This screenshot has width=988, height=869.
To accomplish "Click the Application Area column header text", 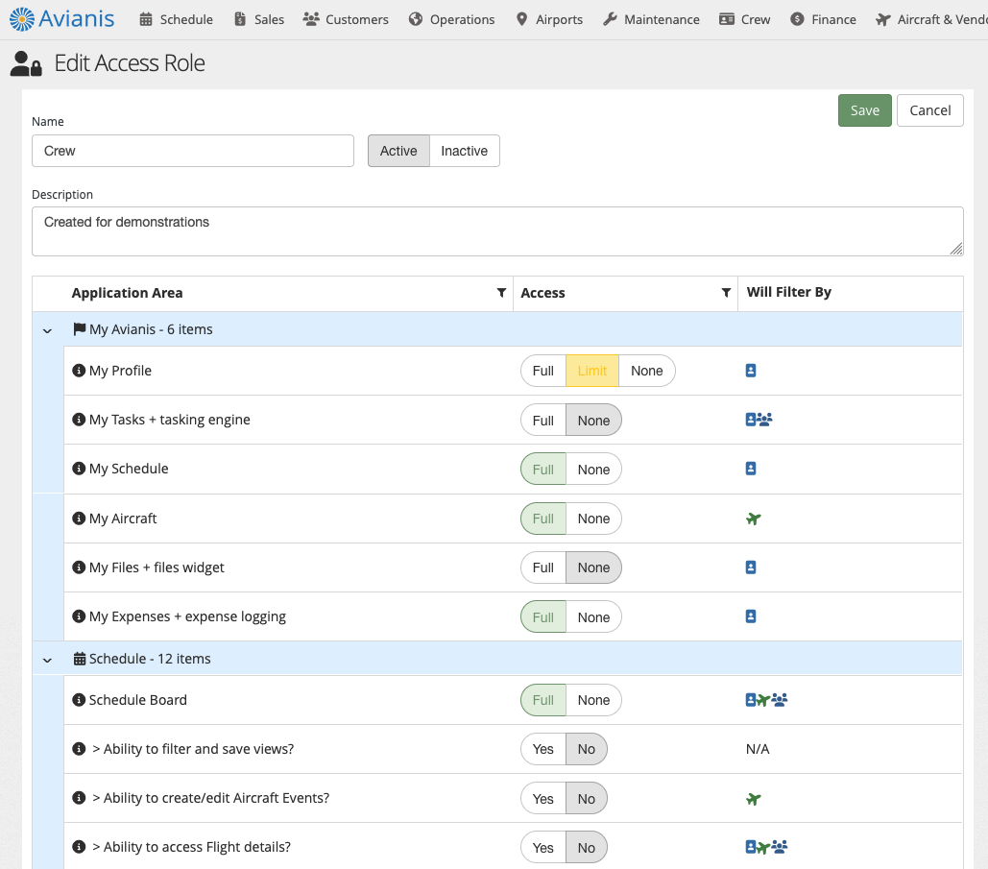I will click(128, 293).
